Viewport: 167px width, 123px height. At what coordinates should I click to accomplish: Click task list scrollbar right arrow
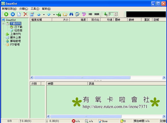[164, 77]
